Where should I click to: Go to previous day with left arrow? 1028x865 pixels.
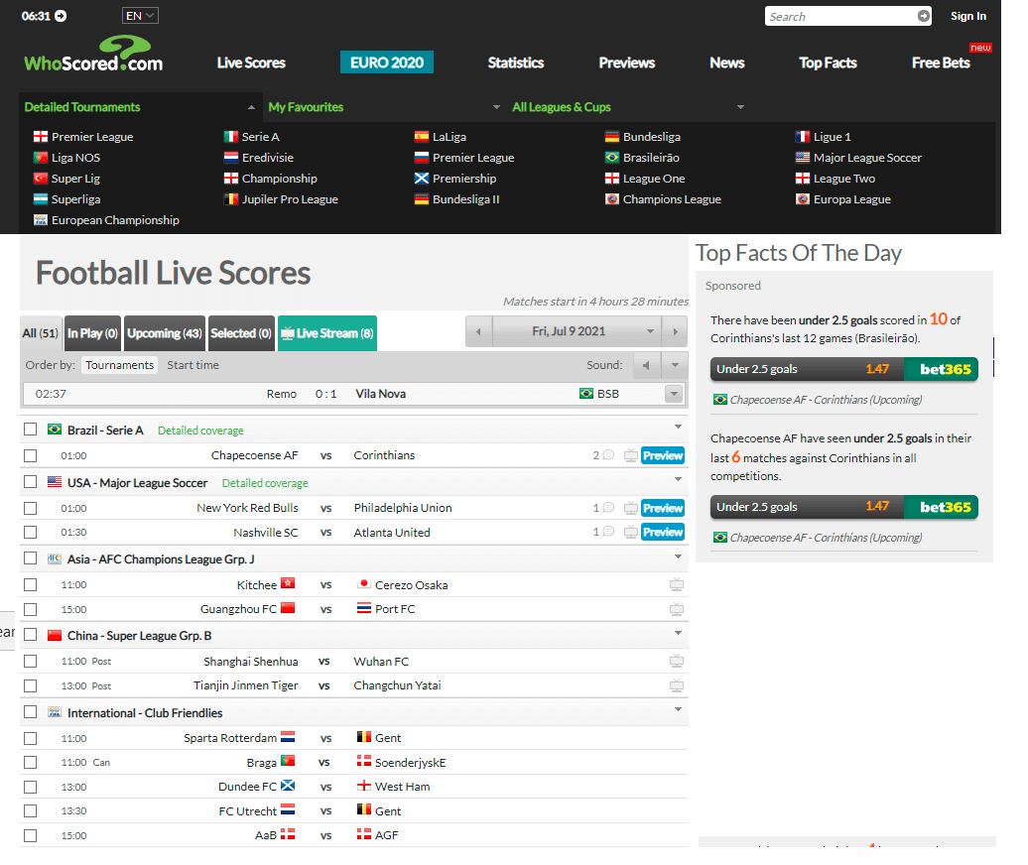(x=478, y=331)
